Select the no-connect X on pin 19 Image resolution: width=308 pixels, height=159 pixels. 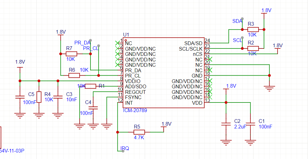210,70
